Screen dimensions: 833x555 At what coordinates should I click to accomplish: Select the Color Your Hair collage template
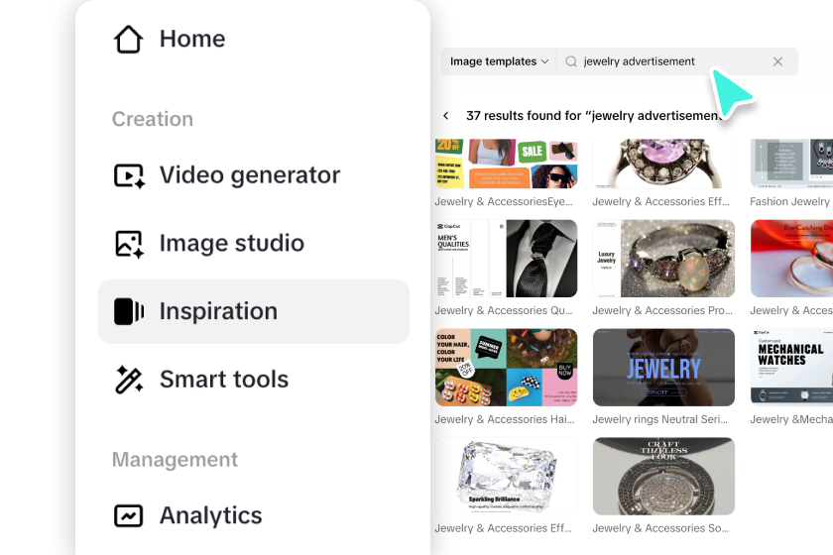[x=506, y=367]
